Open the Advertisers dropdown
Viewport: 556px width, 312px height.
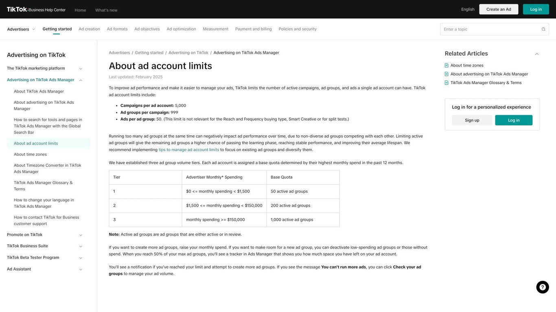[x=21, y=29]
